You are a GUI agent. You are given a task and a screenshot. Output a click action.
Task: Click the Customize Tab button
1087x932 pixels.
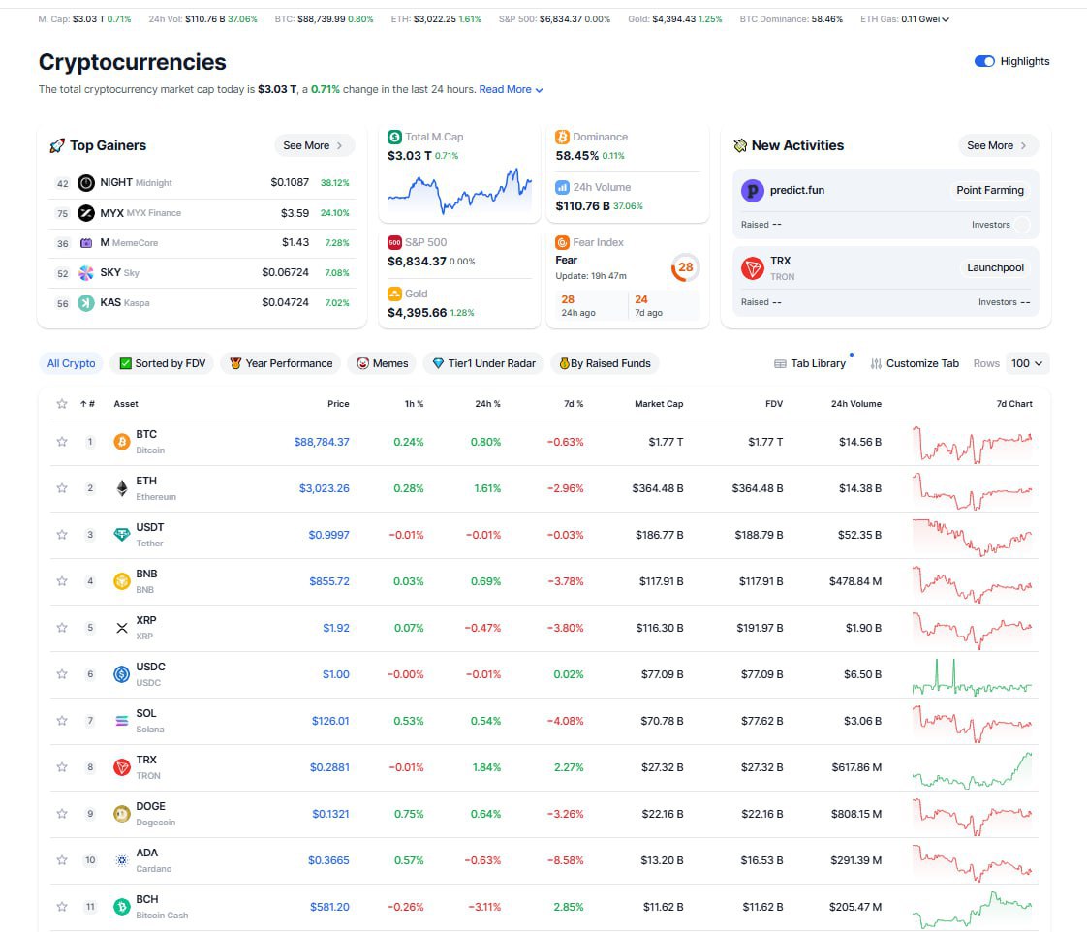(x=915, y=363)
